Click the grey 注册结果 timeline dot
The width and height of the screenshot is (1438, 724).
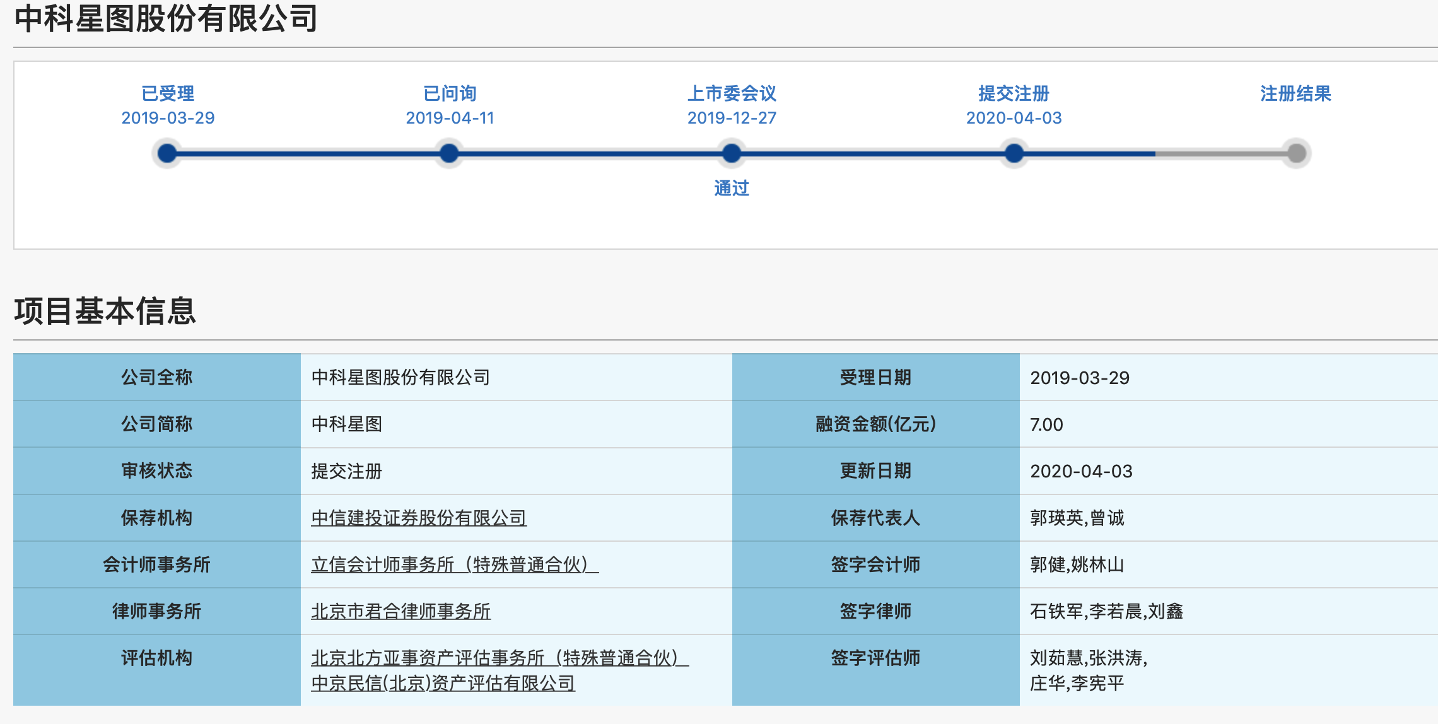coord(1297,153)
